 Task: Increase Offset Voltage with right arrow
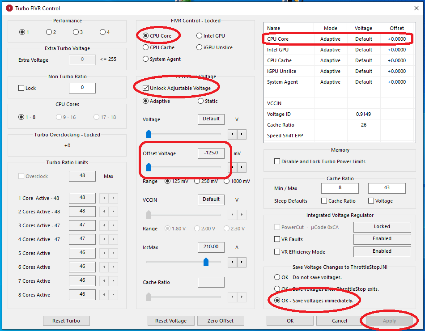(242, 167)
